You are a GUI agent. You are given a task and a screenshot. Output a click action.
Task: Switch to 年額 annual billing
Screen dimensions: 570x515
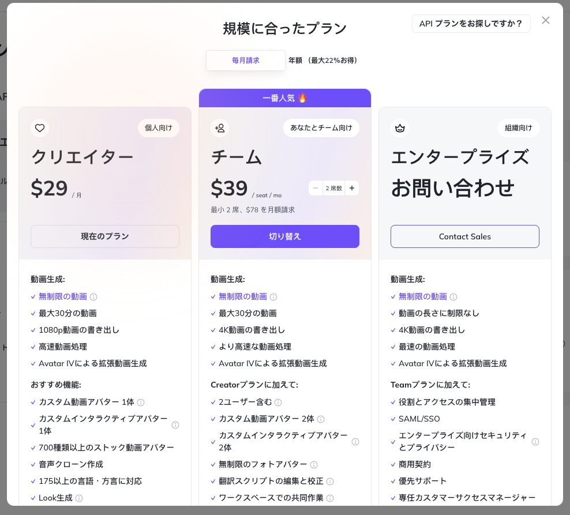pos(323,61)
